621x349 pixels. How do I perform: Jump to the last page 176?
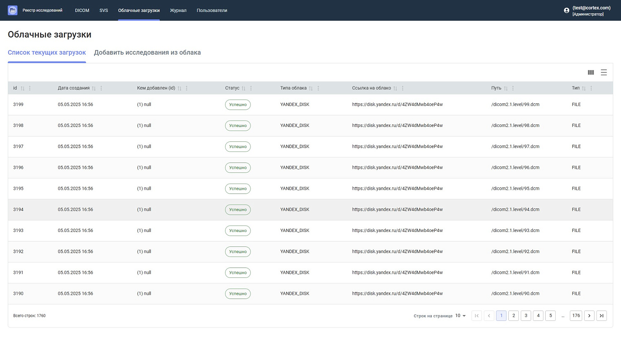[x=576, y=316]
